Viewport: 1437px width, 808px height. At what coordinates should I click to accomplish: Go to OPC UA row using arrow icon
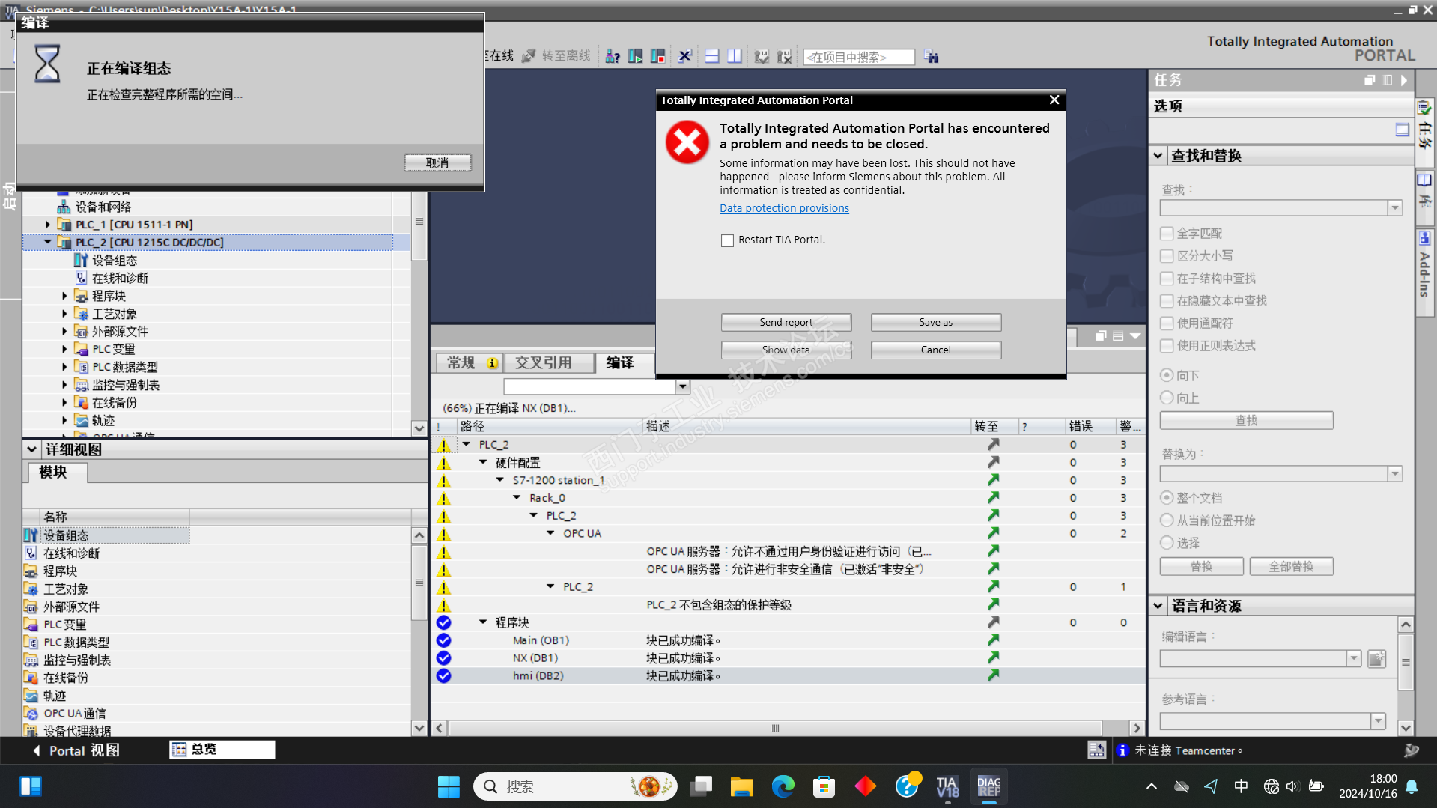tap(994, 533)
